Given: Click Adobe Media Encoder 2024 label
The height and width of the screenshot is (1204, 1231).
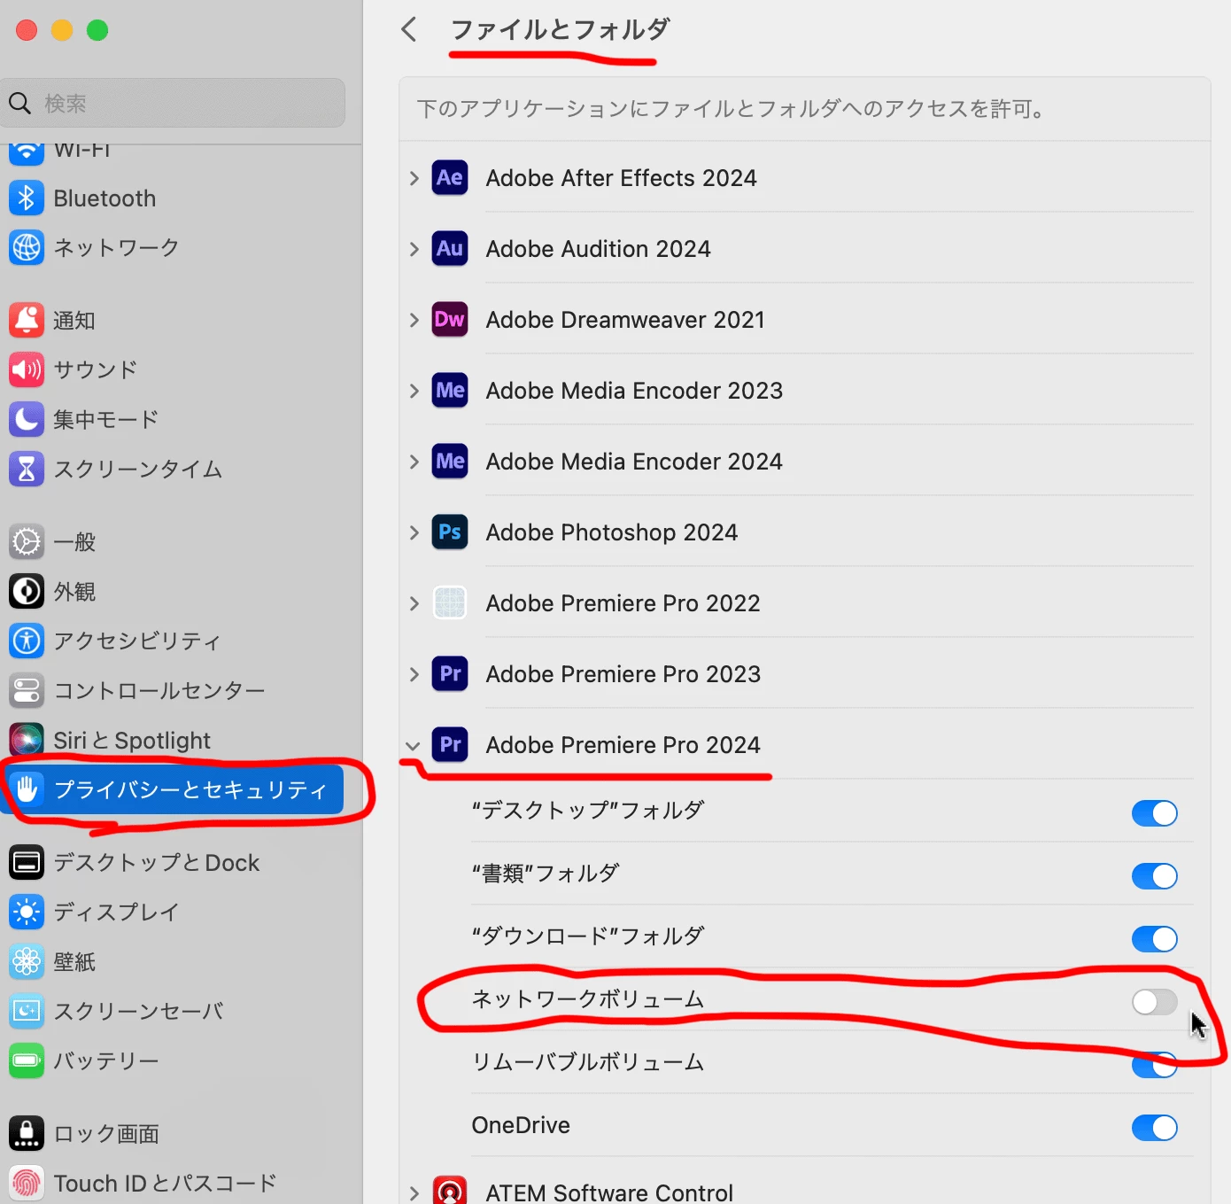Looking at the screenshot, I should 634,462.
